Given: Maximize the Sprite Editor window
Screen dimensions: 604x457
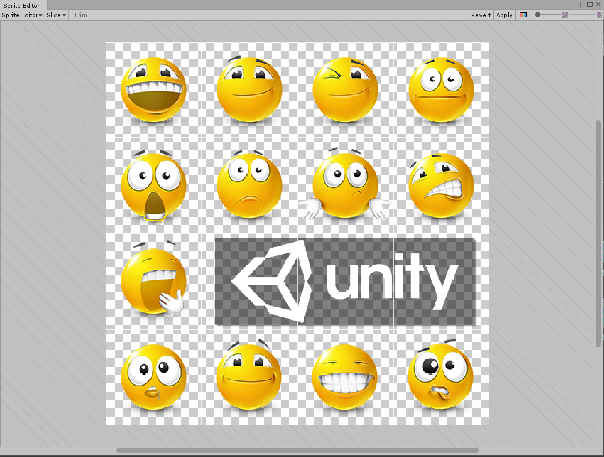Looking at the screenshot, I should coord(590,4).
